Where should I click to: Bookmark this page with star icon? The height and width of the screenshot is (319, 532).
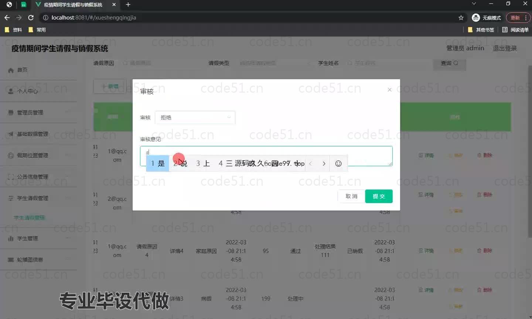(x=461, y=18)
